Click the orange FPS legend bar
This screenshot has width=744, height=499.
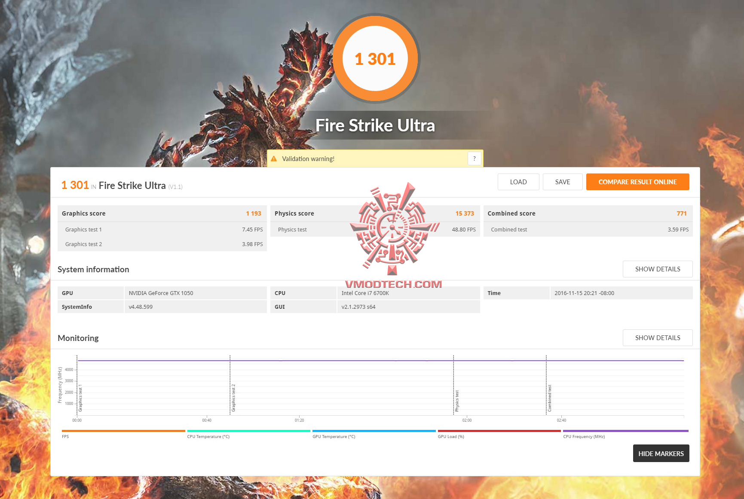tap(123, 431)
